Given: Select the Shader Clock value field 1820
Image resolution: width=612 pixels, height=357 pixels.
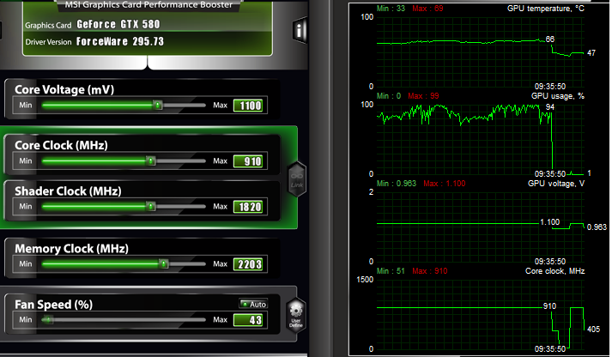Looking at the screenshot, I should [248, 207].
